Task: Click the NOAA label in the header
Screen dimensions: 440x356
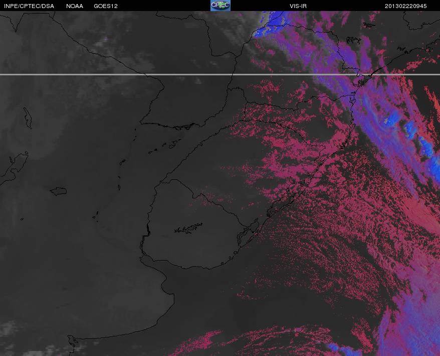Action: [75, 6]
